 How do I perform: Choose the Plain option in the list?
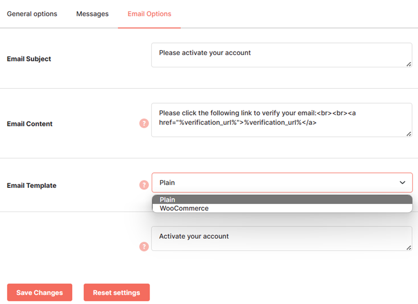point(282,200)
